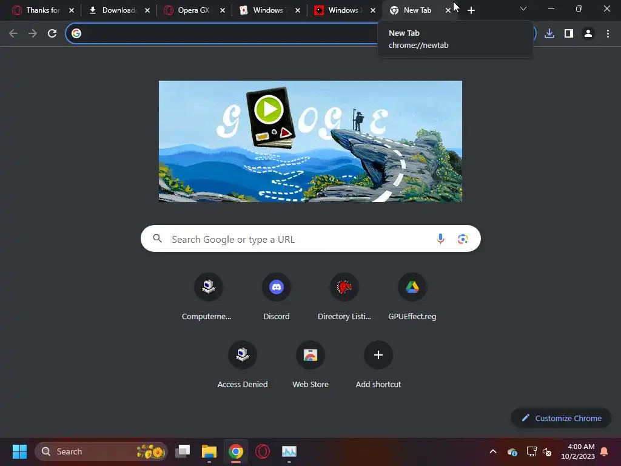Screen dimensions: 621x466
Task: Open Opera GX from taskbar
Action: pos(263,451)
